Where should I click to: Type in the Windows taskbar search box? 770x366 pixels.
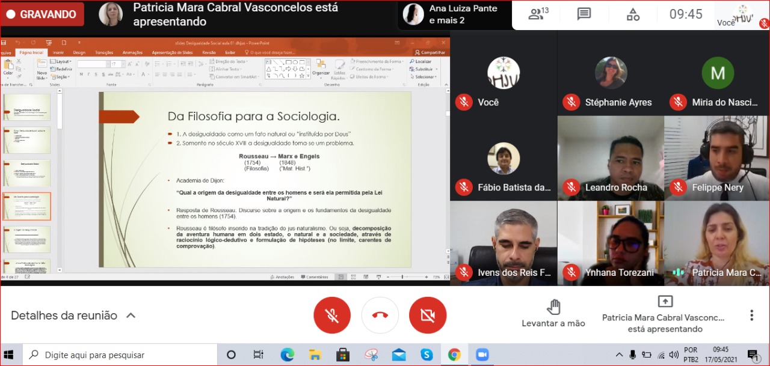(120, 355)
